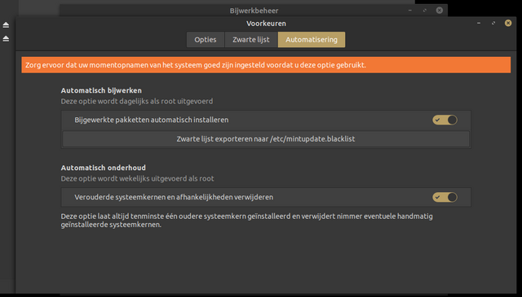
Task: Maximize the Voorkeuren window
Action: click(x=493, y=23)
